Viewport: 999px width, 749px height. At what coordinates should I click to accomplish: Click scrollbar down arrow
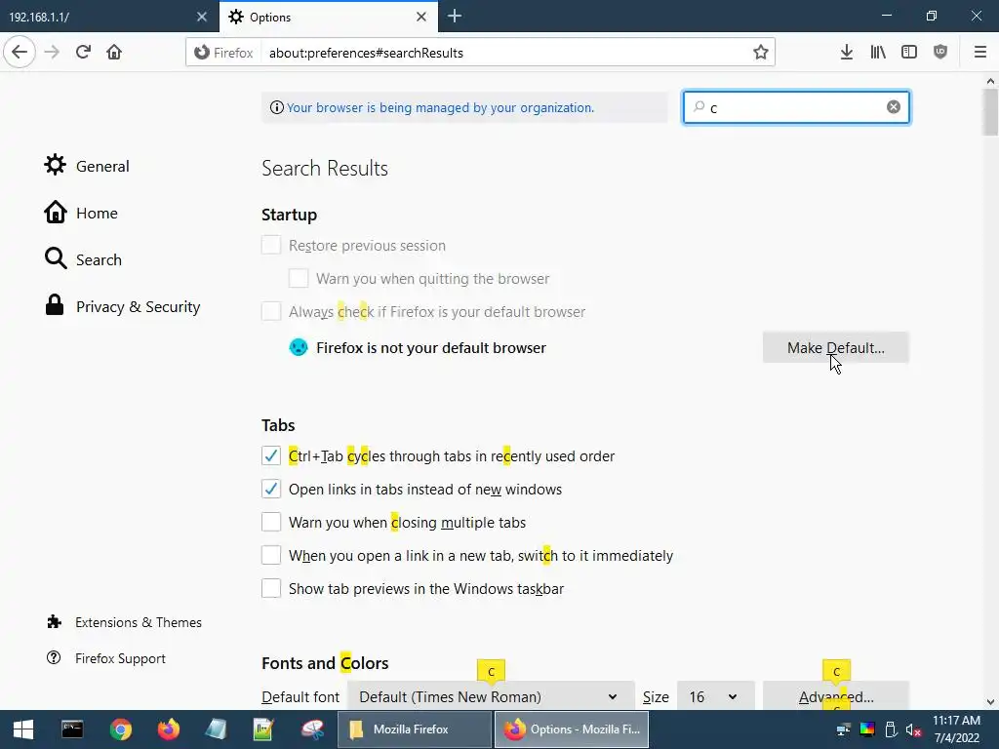point(990,701)
